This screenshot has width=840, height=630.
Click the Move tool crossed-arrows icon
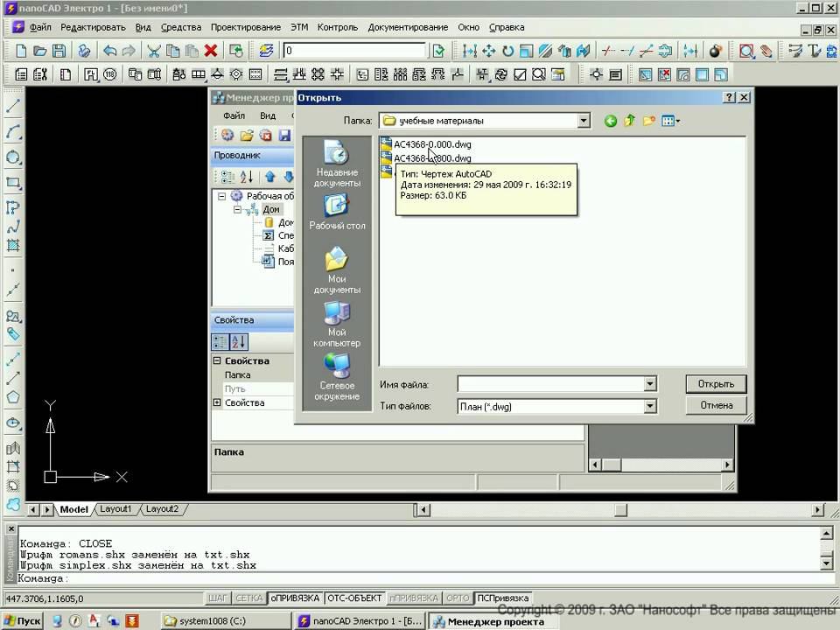[488, 51]
